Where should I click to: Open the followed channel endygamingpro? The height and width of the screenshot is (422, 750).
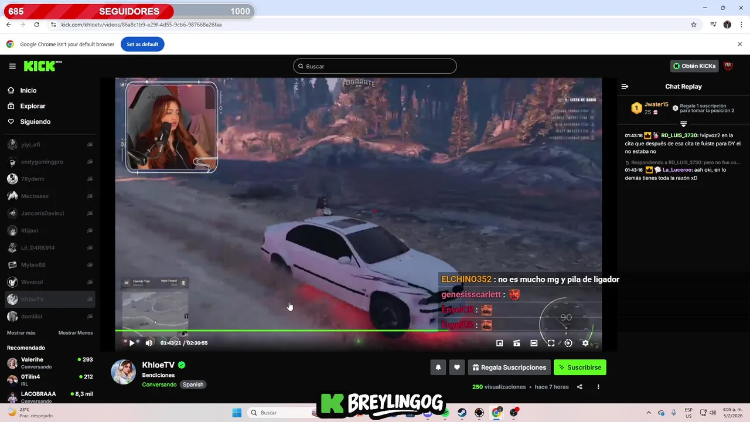pos(50,162)
